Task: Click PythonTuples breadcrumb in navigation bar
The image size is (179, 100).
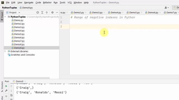Action: point(10,7)
